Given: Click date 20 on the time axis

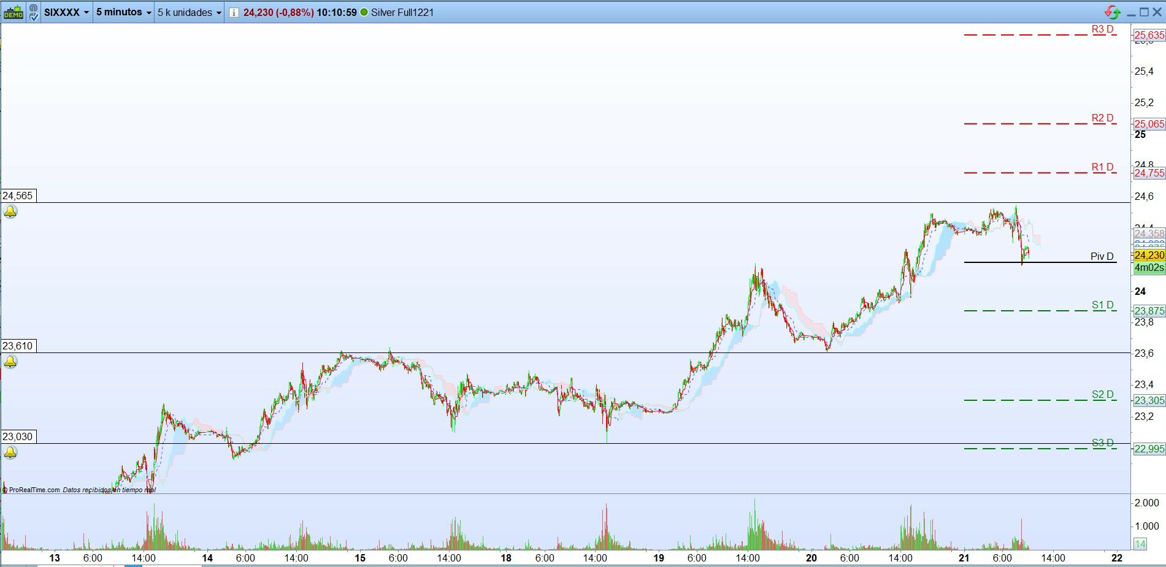Looking at the screenshot, I should point(811,558).
